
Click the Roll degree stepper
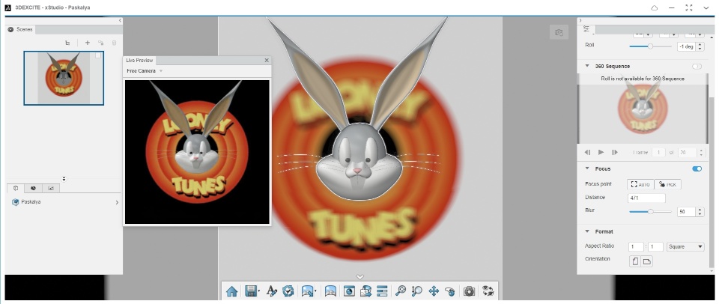tap(700, 46)
